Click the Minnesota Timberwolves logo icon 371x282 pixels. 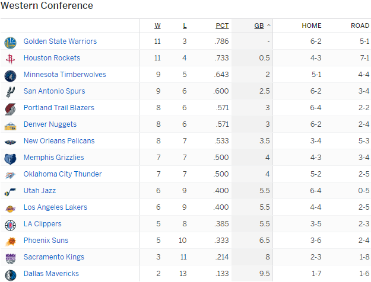[x=10, y=75]
